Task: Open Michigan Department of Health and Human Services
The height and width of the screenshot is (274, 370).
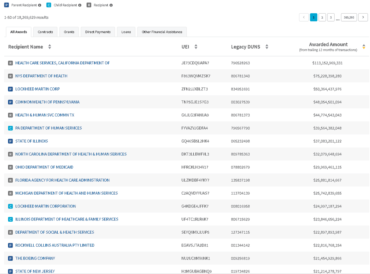Action: tap(67, 193)
